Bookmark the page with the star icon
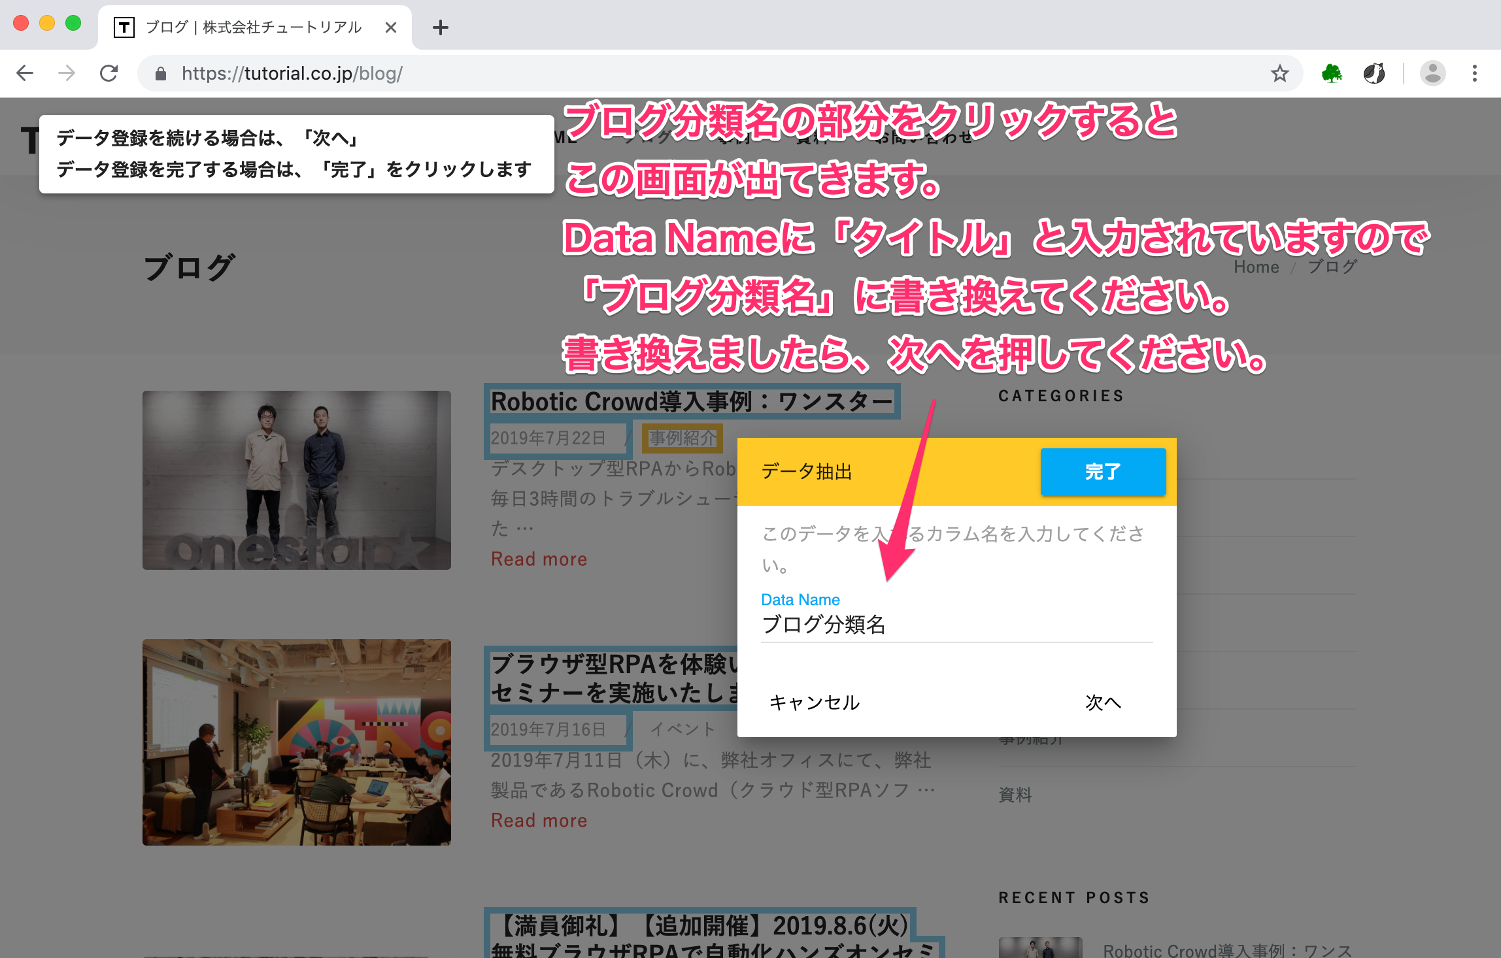 pyautogui.click(x=1279, y=73)
